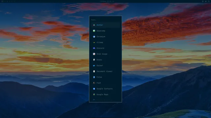
Task: Open the Foot terminal entry
Action: pyautogui.click(x=105, y=83)
